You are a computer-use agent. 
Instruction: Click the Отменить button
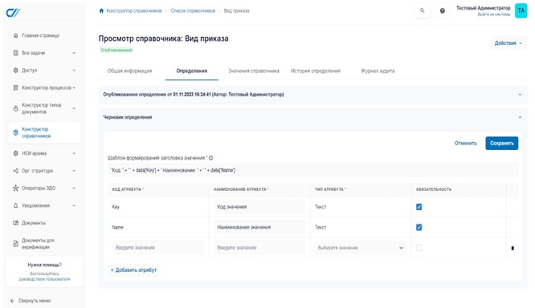(x=465, y=143)
